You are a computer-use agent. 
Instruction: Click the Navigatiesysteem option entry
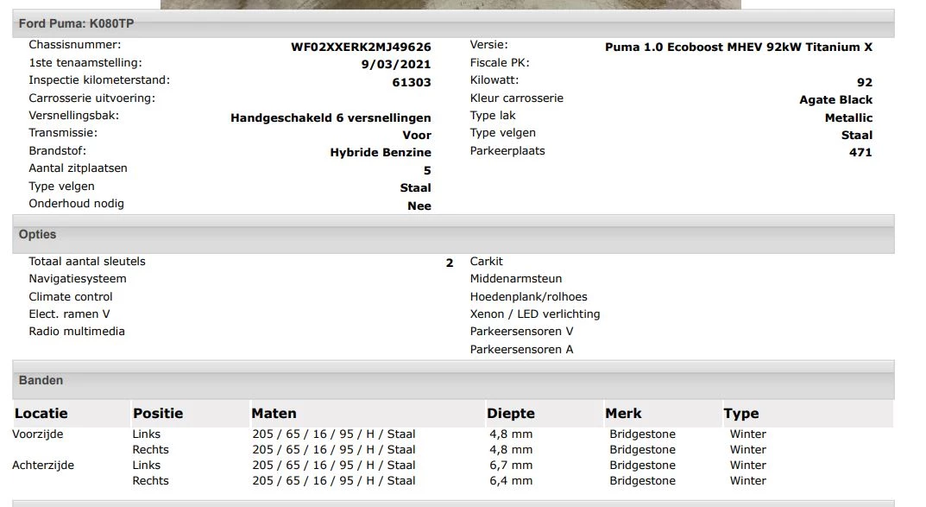pyautogui.click(x=77, y=278)
